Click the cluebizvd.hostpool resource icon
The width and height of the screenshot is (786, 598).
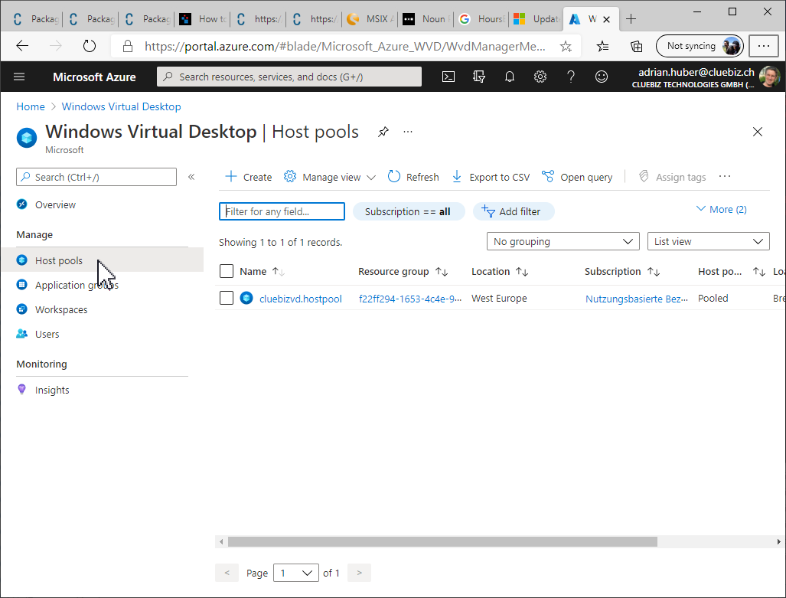tap(246, 298)
